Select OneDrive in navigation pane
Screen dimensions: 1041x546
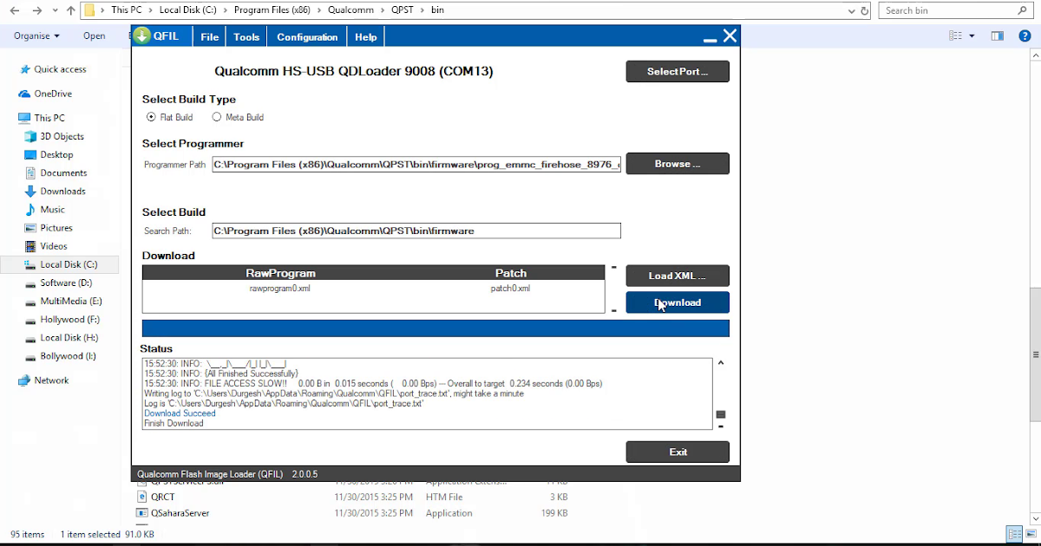[53, 94]
